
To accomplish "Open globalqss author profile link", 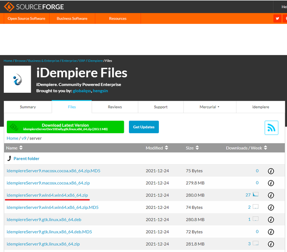I will pos(82,91).
